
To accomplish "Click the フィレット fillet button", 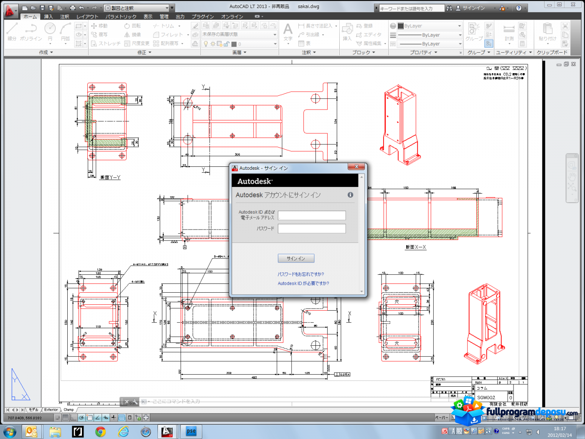I will tap(169, 35).
